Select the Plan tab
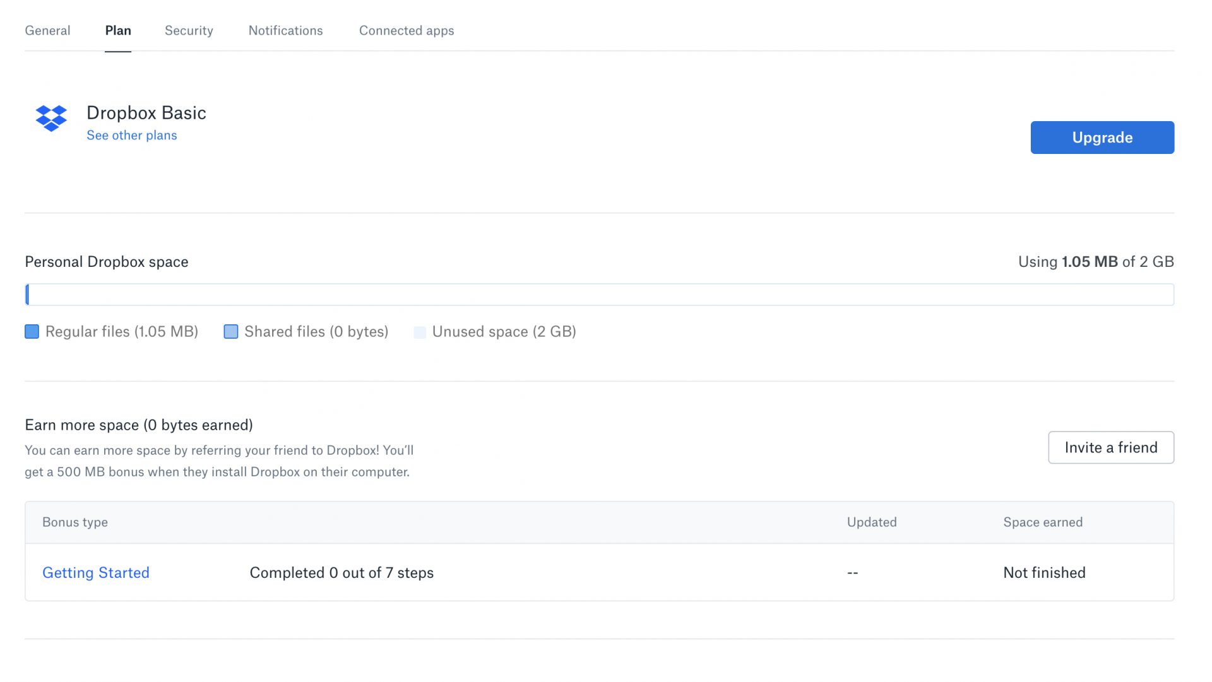 point(118,30)
